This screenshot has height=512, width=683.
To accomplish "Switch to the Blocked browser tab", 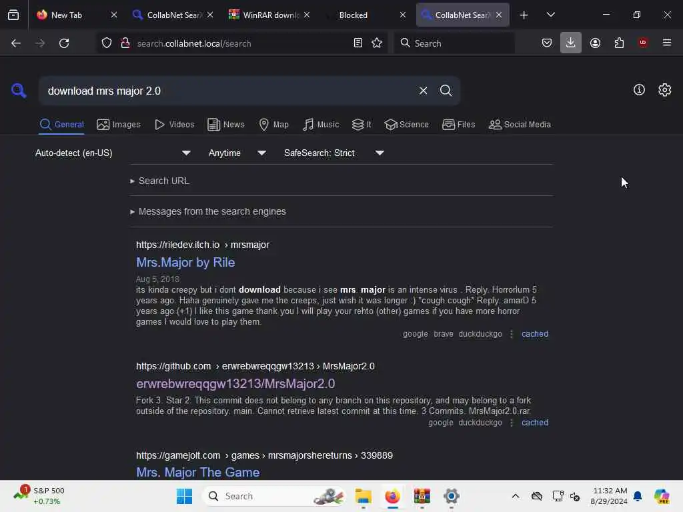I will [x=353, y=15].
